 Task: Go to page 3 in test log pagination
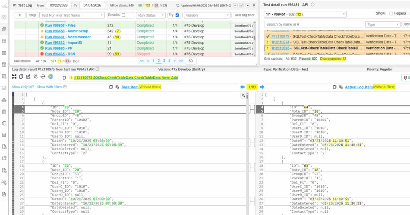pos(164,61)
